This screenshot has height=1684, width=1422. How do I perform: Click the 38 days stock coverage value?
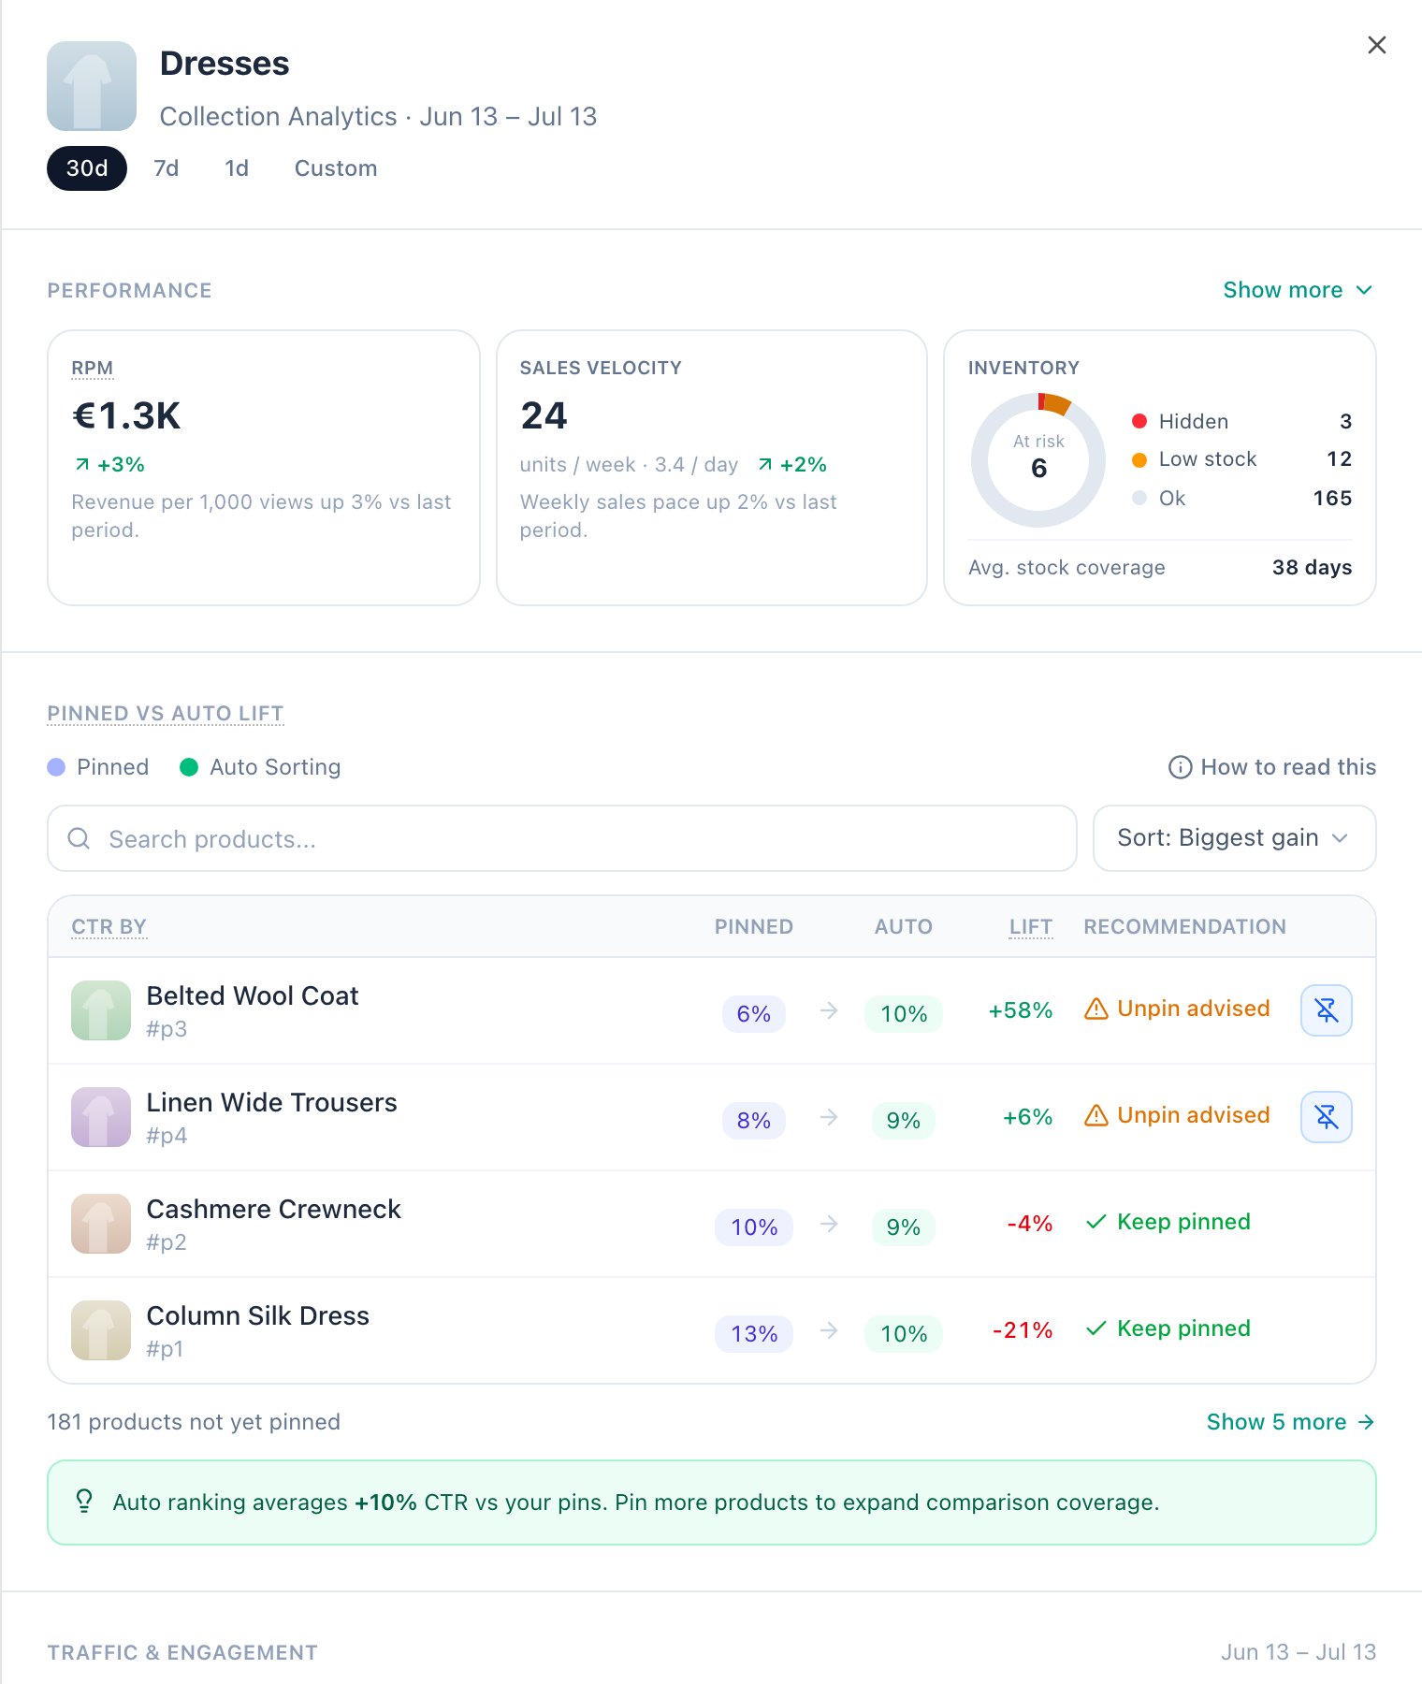(1312, 567)
